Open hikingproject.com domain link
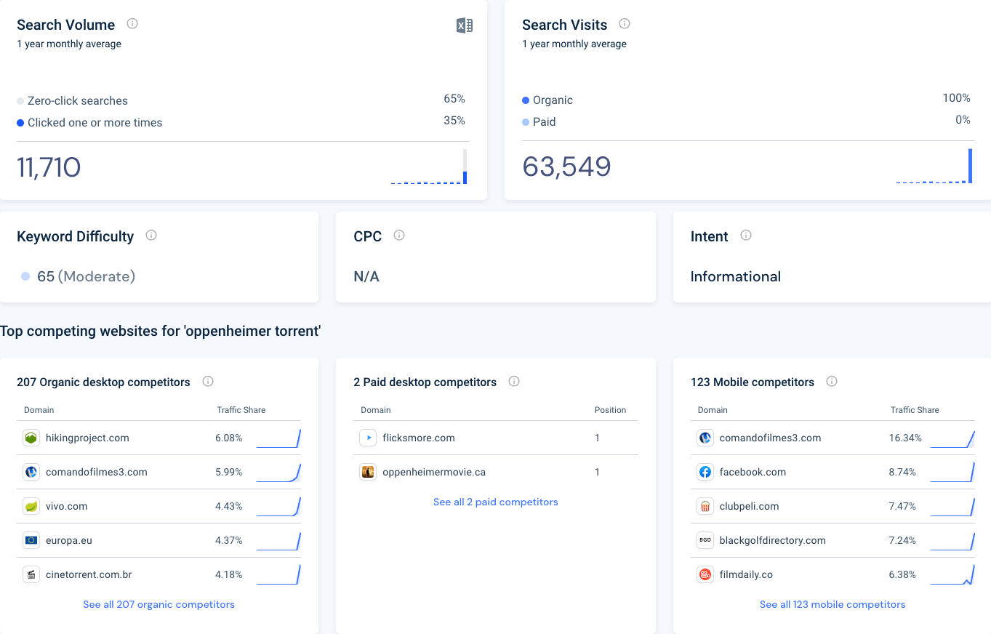Image resolution: width=991 pixels, height=634 pixels. coord(87,438)
